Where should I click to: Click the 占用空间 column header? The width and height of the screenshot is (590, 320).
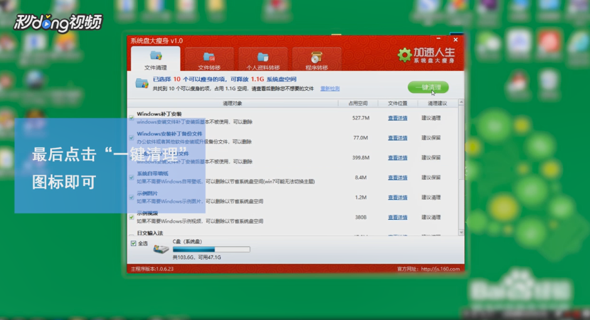coord(358,103)
